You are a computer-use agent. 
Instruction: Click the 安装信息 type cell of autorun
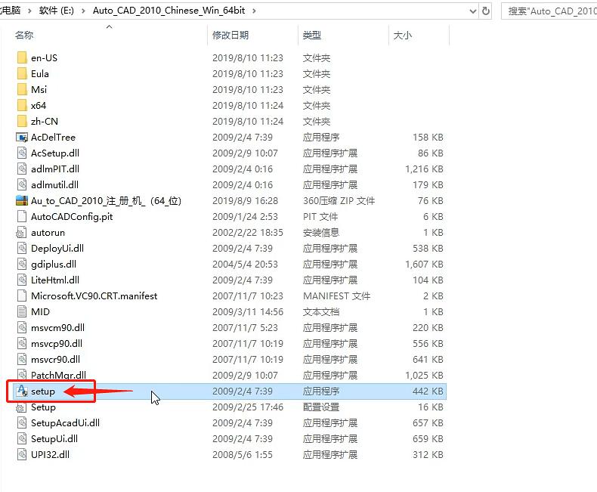[x=321, y=233]
